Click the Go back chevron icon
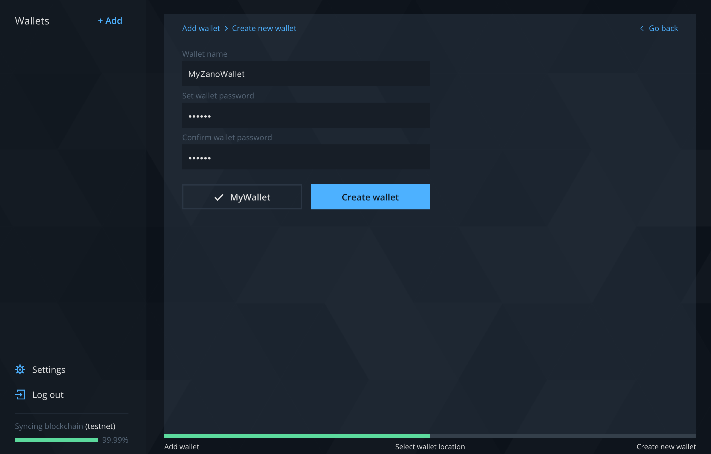This screenshot has width=711, height=454. (x=642, y=28)
